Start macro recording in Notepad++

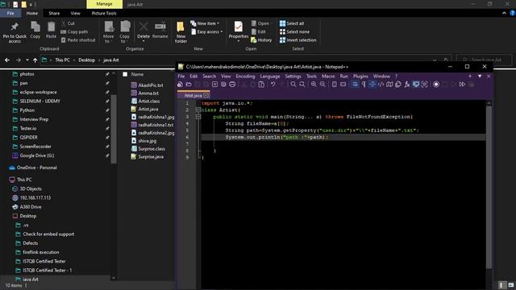pos(436,85)
